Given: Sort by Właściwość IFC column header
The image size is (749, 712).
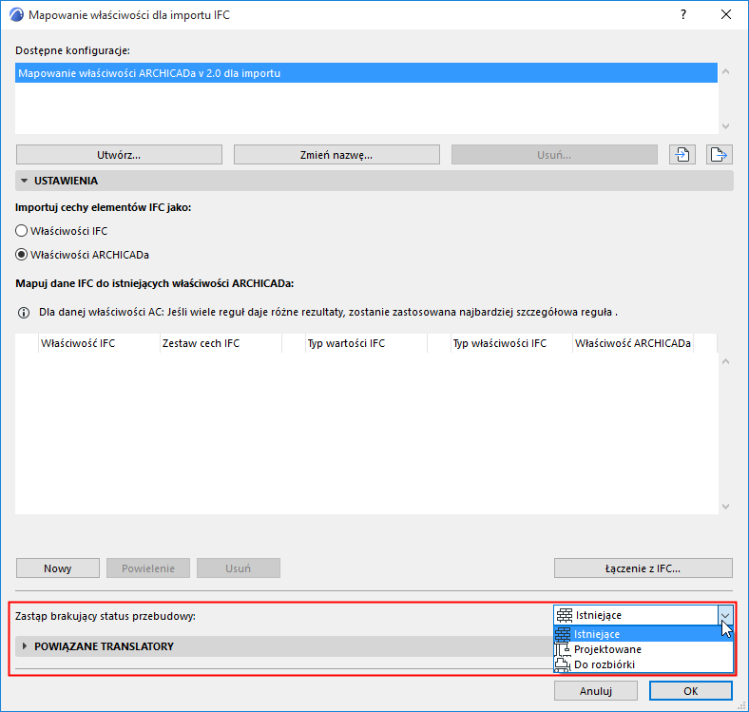Looking at the screenshot, I should [99, 343].
